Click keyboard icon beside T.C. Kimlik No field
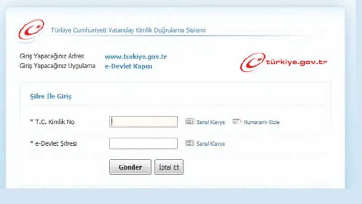The width and height of the screenshot is (362, 204). coord(190,121)
